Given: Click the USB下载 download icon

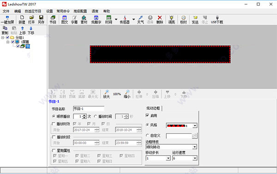Looking at the screenshot, I should pos(217,19).
